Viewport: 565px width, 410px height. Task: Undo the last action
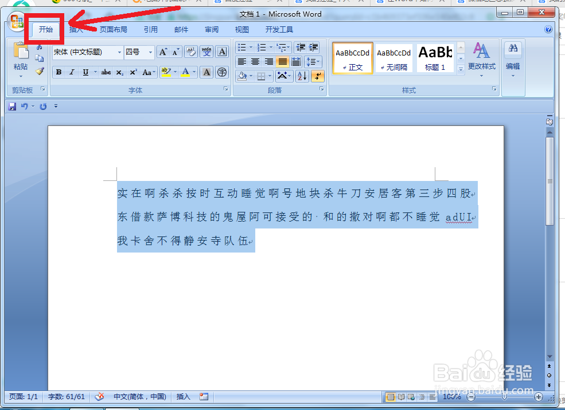pyautogui.click(x=25, y=107)
